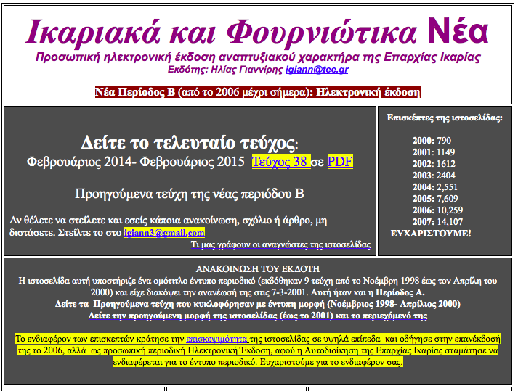Click the igiann3@gmail.com email link
The image size is (518, 391).
[x=164, y=233]
